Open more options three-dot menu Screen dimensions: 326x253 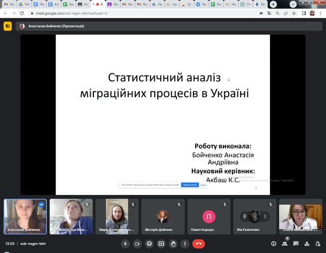point(185,244)
